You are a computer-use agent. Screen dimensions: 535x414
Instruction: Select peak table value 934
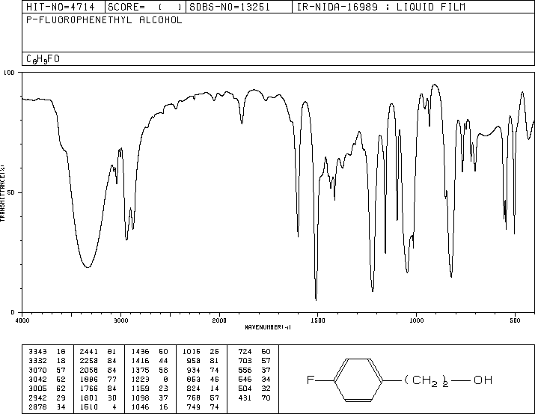pos(194,370)
